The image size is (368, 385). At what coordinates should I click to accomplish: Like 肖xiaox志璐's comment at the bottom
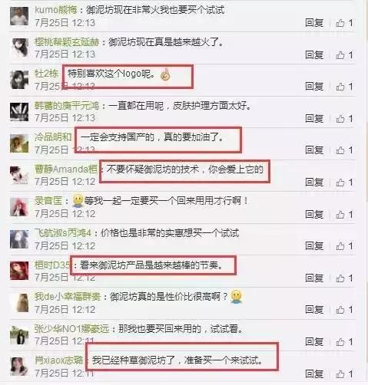[344, 374]
